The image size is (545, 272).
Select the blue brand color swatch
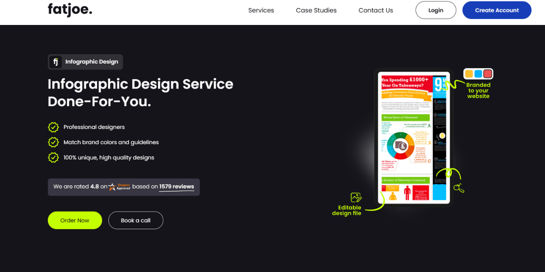point(478,74)
